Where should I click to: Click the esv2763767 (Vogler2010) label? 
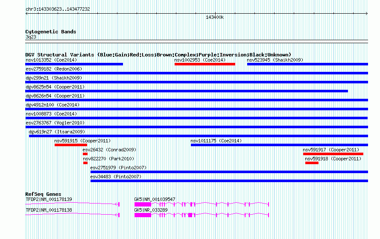pos(55,123)
